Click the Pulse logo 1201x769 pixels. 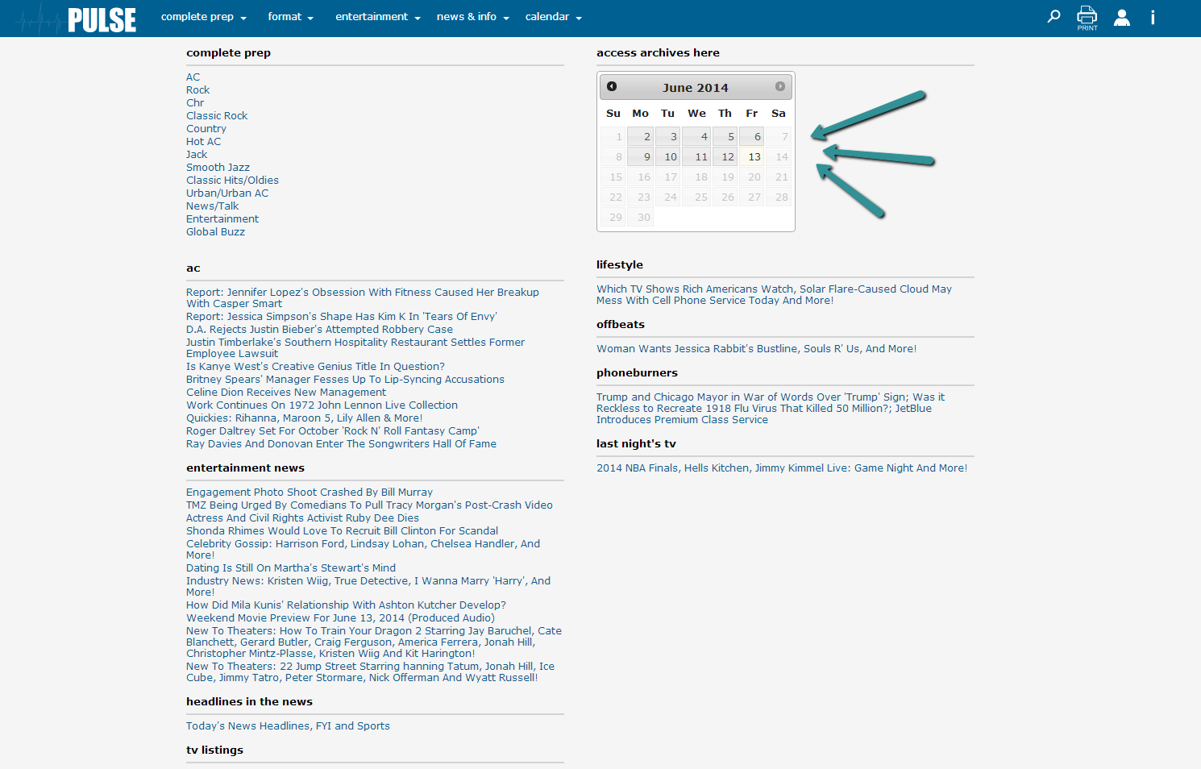click(x=77, y=19)
